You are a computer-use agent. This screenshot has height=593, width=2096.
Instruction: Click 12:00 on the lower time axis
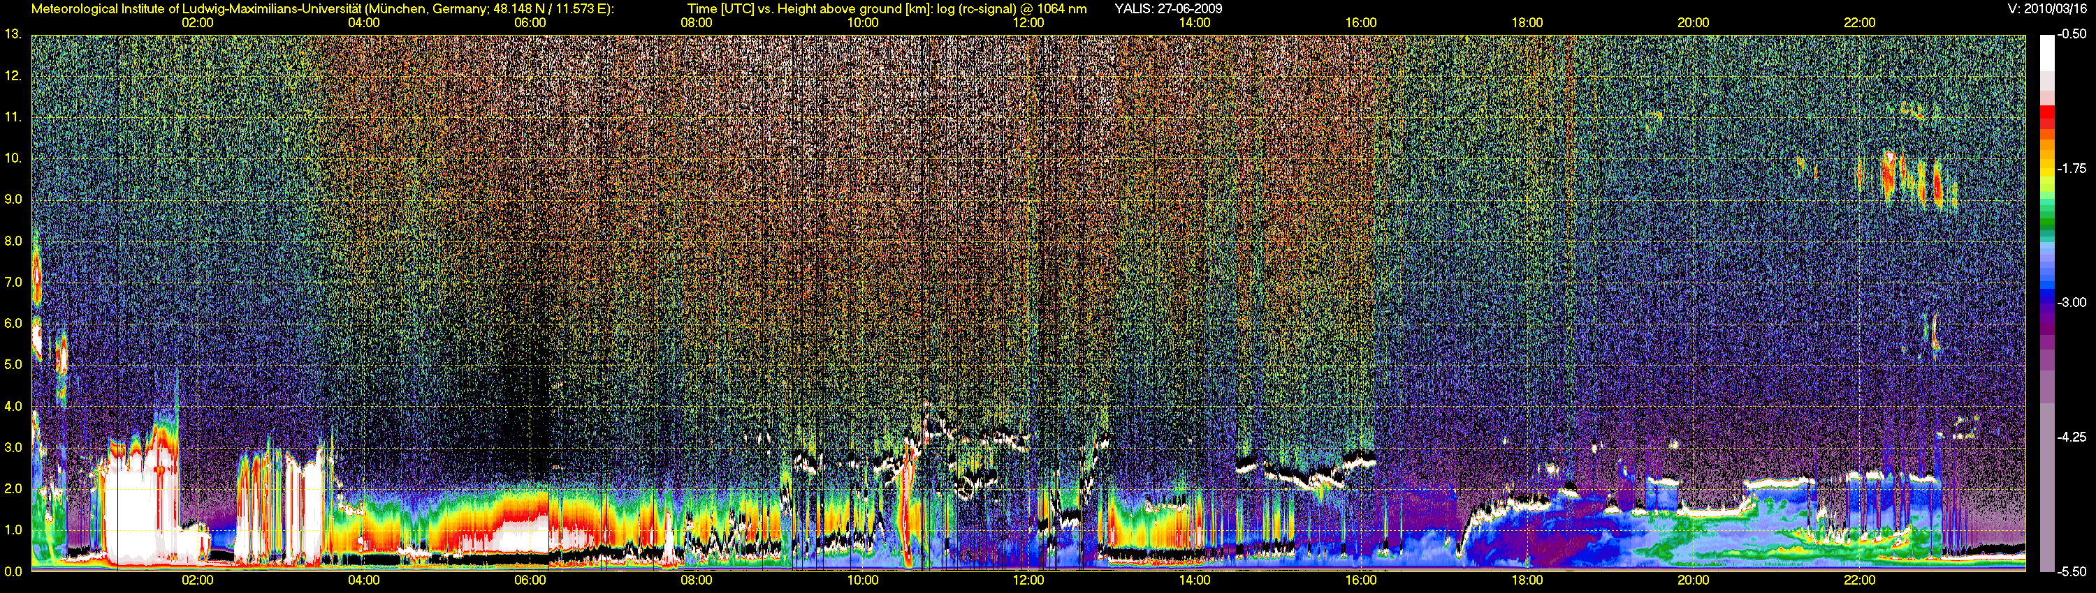pyautogui.click(x=1028, y=580)
